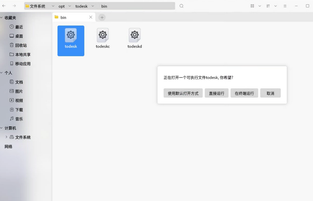Switch to grid view layout
Screen dimensions: 313x201
click(252, 6)
